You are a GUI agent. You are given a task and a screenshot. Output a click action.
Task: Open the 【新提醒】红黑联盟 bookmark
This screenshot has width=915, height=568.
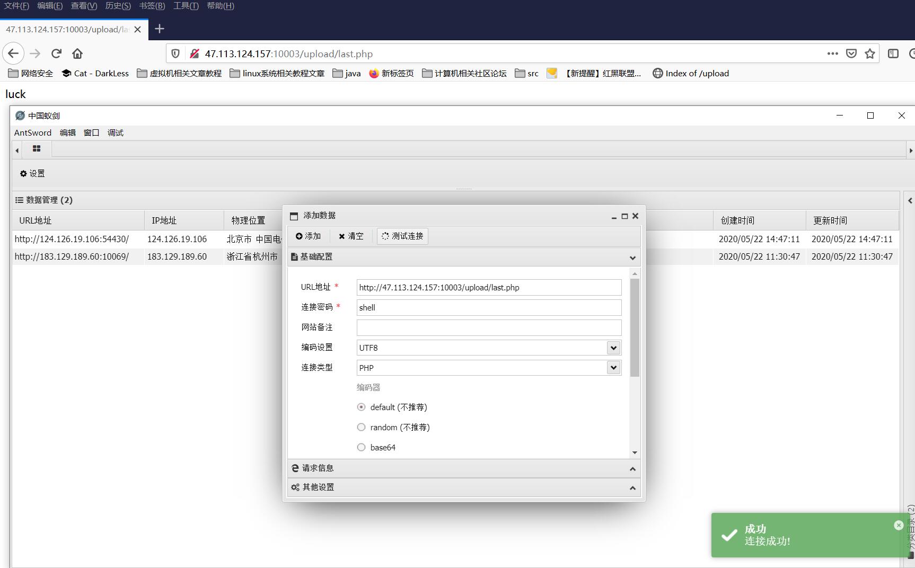[x=594, y=73]
